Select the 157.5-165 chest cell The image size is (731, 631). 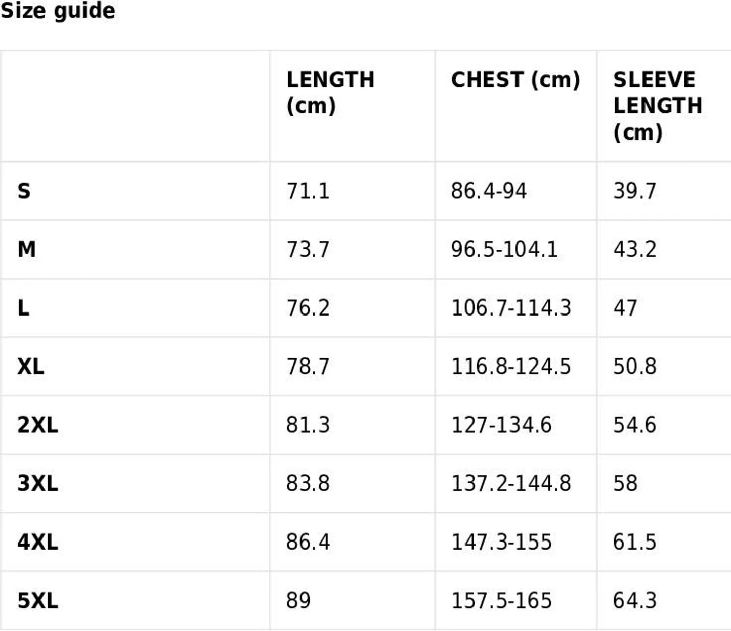click(501, 601)
